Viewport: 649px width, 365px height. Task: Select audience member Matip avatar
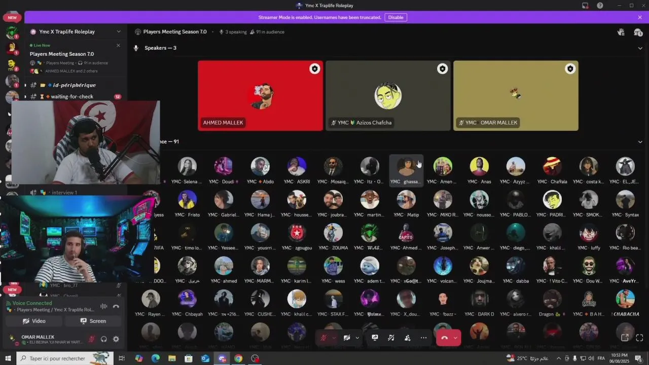(x=406, y=200)
